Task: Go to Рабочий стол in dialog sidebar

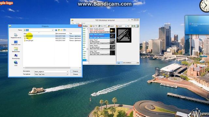Action: coord(16,43)
